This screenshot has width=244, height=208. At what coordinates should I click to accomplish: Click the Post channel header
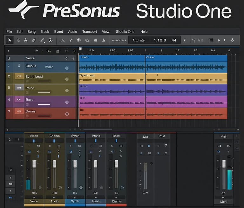(x=162, y=136)
